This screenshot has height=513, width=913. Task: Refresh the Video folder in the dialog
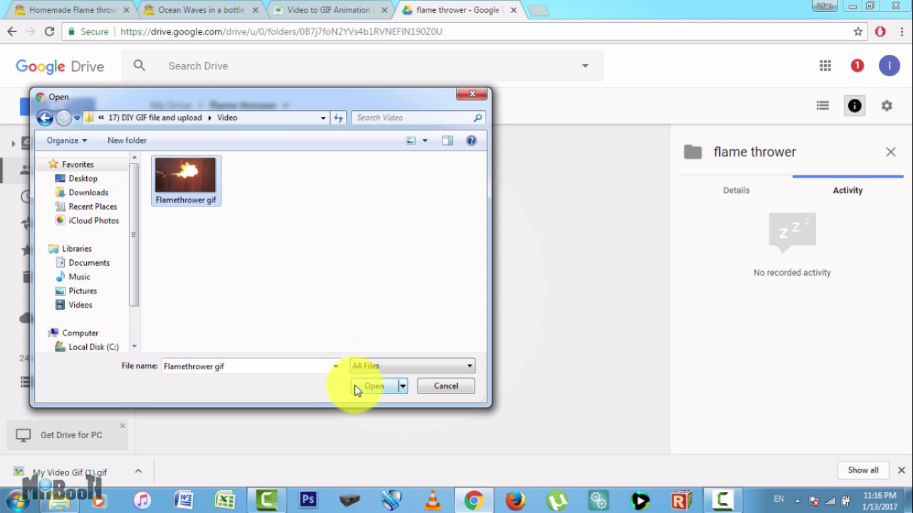(x=338, y=118)
